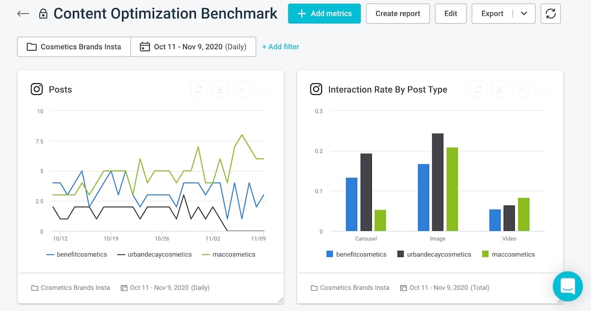Expand the Export dropdown arrow
Viewport: 591px width, 311px height.
(524, 14)
